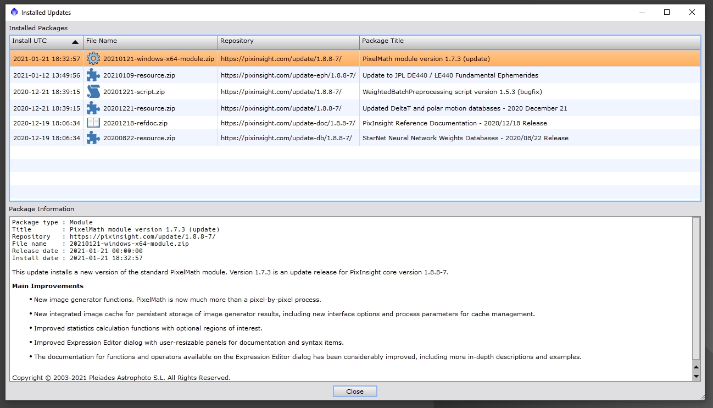Click the script icon of 20201221-script.zip
Image resolution: width=713 pixels, height=408 pixels.
click(93, 92)
